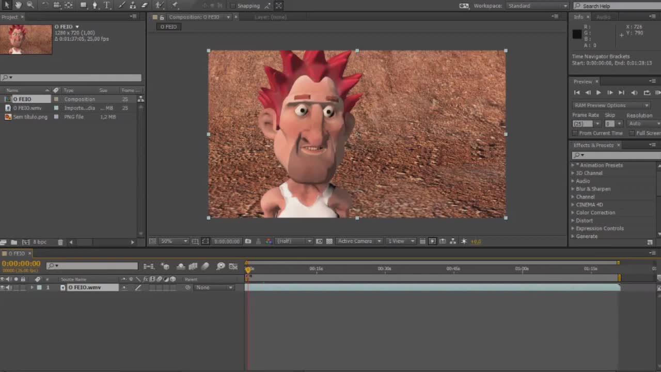
Task: Select the Rectangle shape tool
Action: (x=84, y=5)
